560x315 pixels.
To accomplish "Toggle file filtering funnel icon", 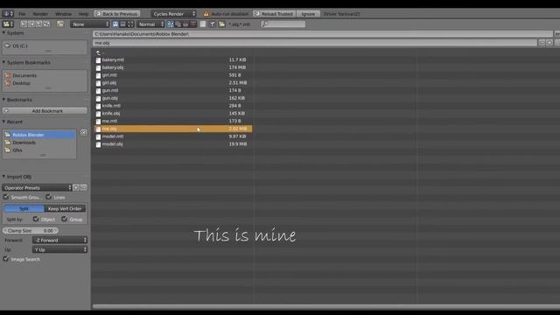I will 213,24.
